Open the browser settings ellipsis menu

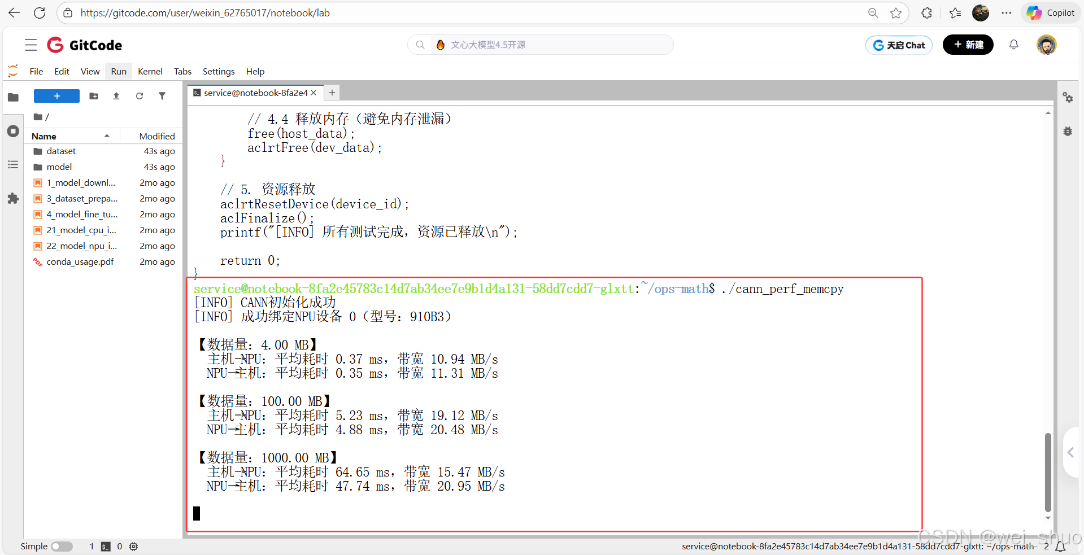click(x=1007, y=12)
